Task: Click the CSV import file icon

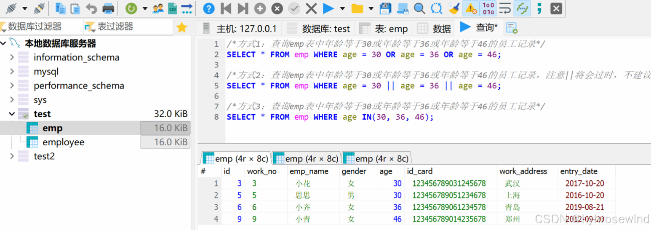Action: tap(172, 8)
